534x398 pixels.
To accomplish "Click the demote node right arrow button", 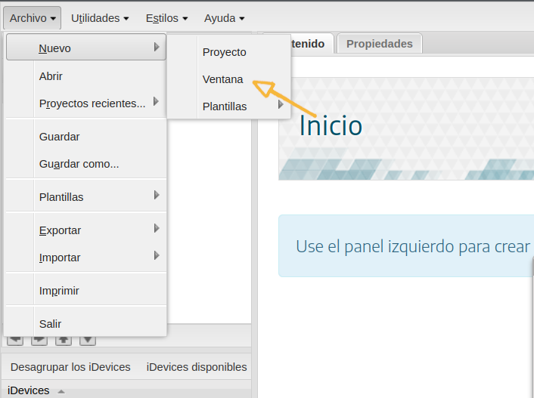I will point(39,341).
